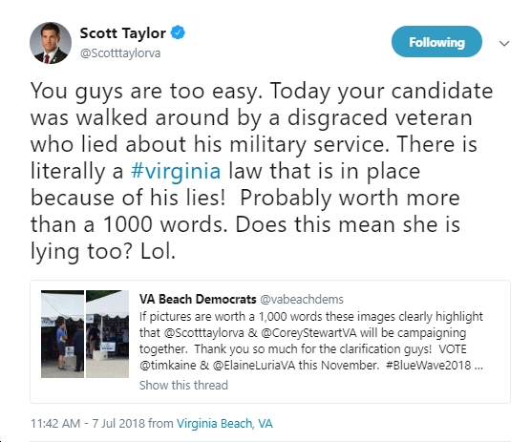Viewport: 531px width, 442px height.
Task: Open the #virginia hashtag link
Action: click(x=176, y=171)
